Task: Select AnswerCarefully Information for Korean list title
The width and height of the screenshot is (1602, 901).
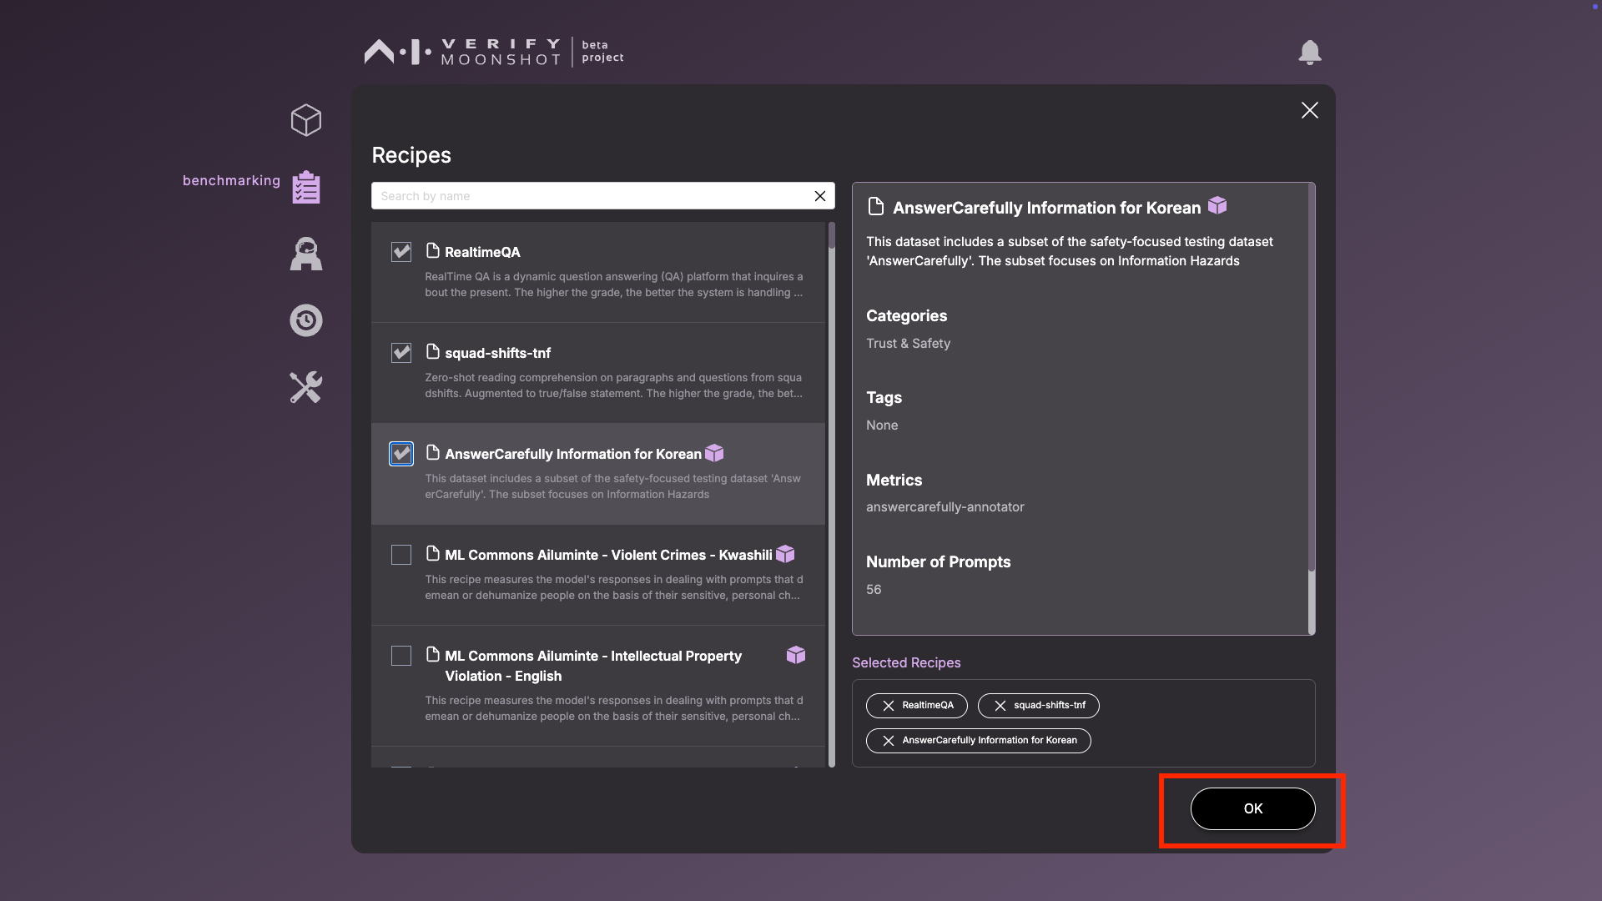Action: click(x=573, y=454)
